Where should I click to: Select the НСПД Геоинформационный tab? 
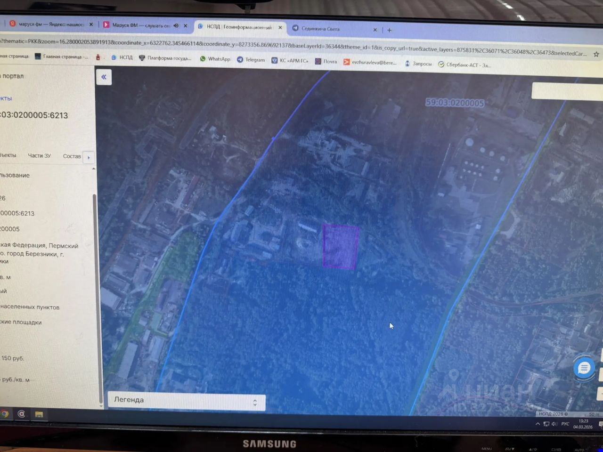click(x=239, y=27)
